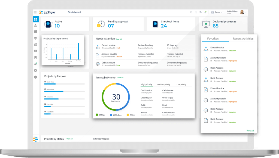Expand the user menu chevron beside the avatar
The image size is (279, 158).
tap(246, 12)
